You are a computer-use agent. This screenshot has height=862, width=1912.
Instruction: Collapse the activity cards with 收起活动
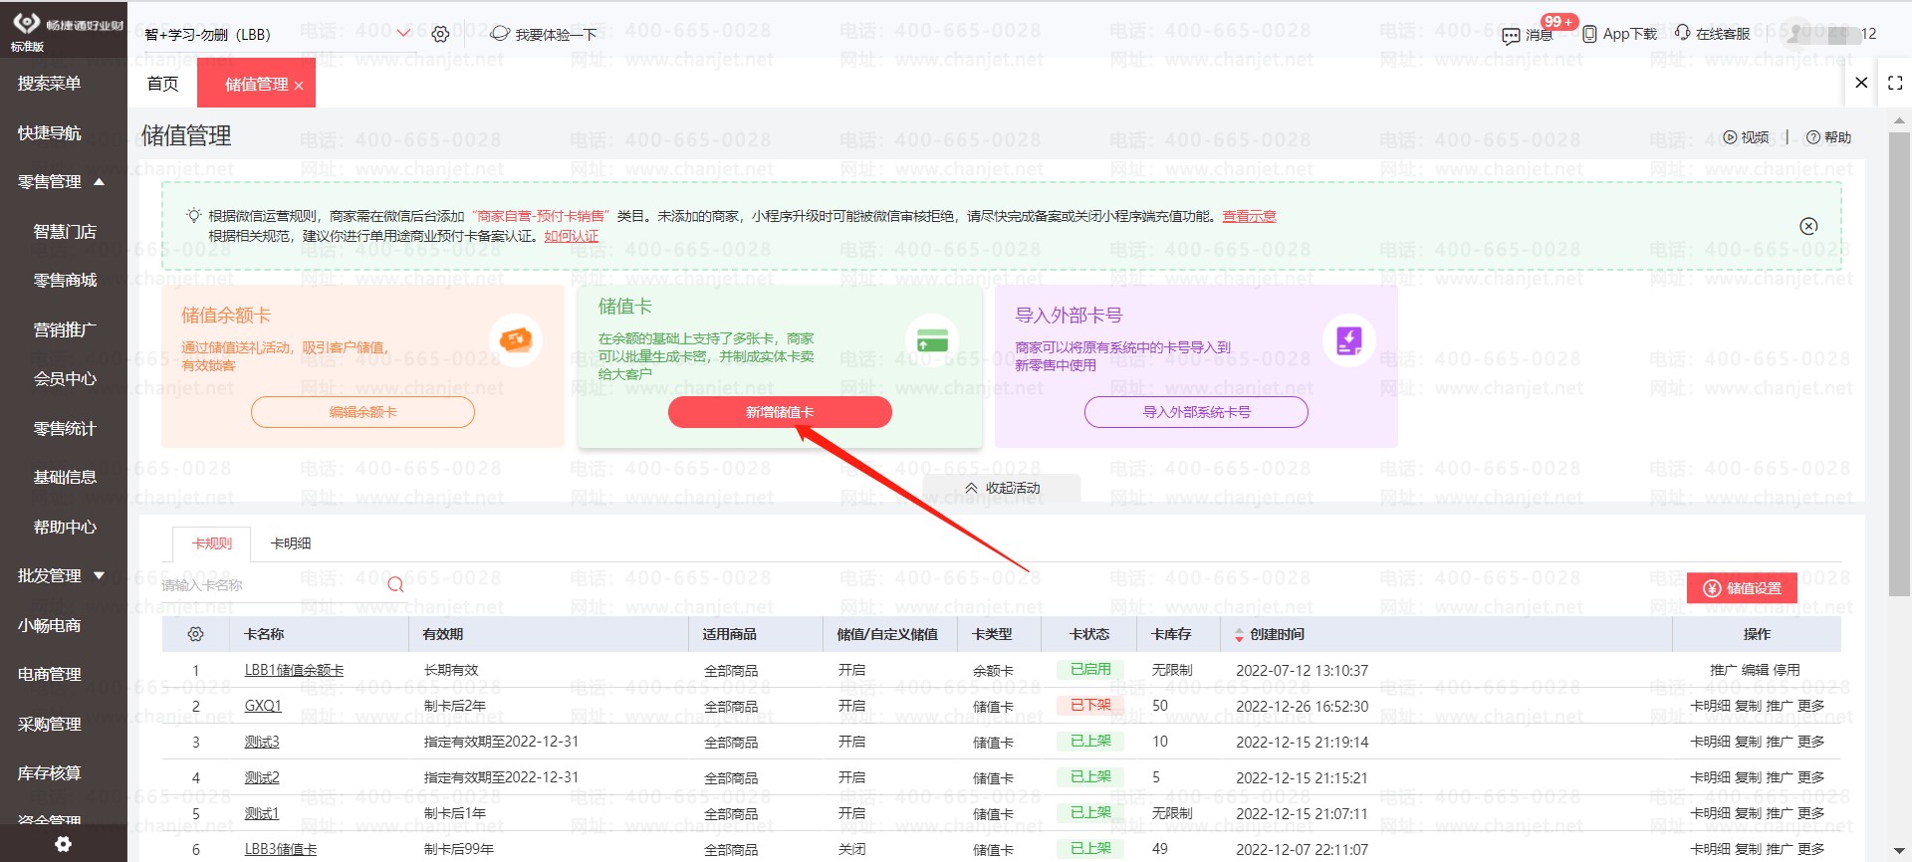pos(1002,488)
